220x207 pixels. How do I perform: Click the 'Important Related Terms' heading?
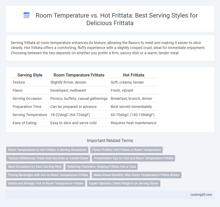[x=110, y=140]
